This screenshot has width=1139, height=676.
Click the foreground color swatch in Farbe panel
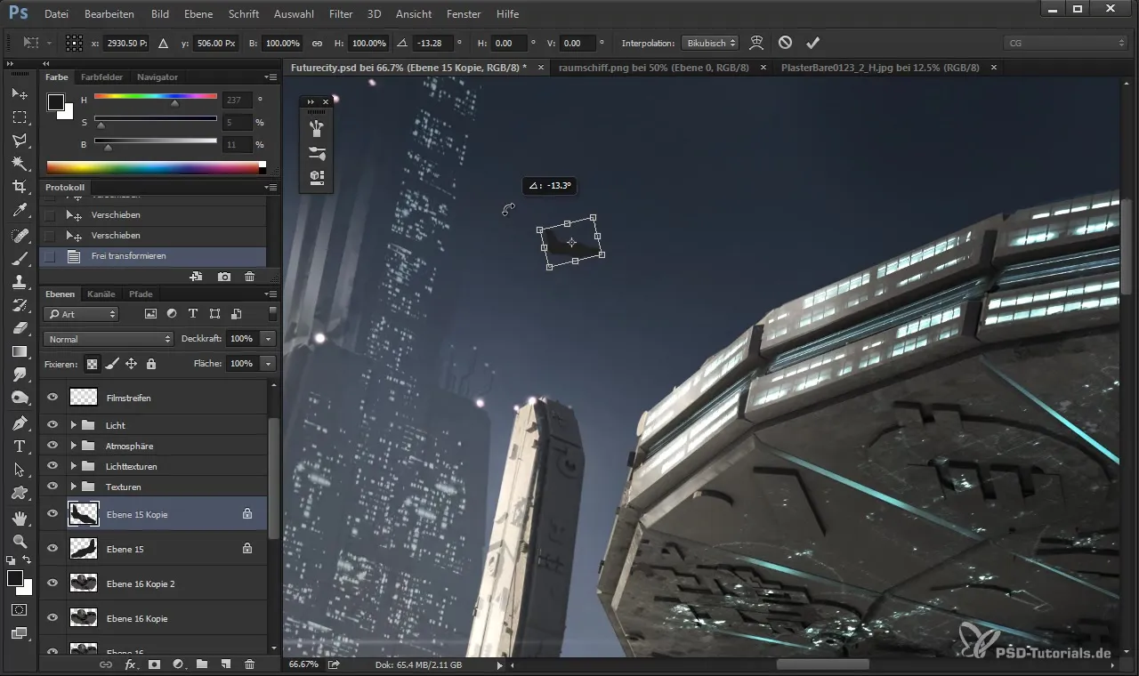(x=56, y=102)
